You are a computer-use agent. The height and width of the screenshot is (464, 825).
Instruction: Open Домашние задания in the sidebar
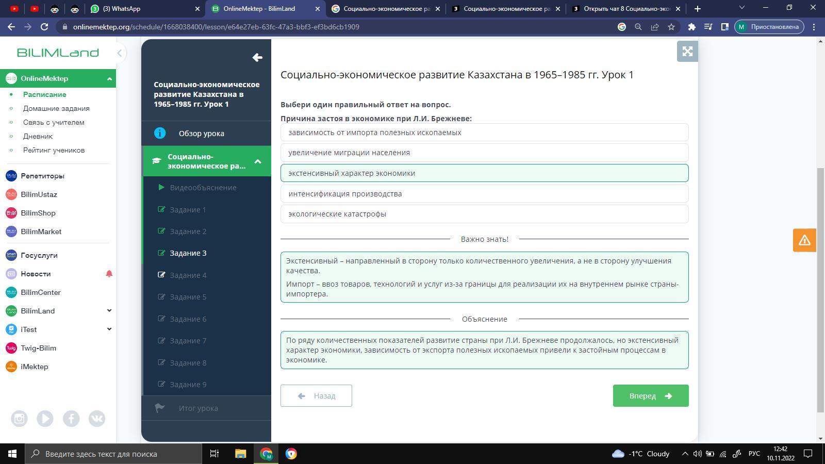pos(56,108)
